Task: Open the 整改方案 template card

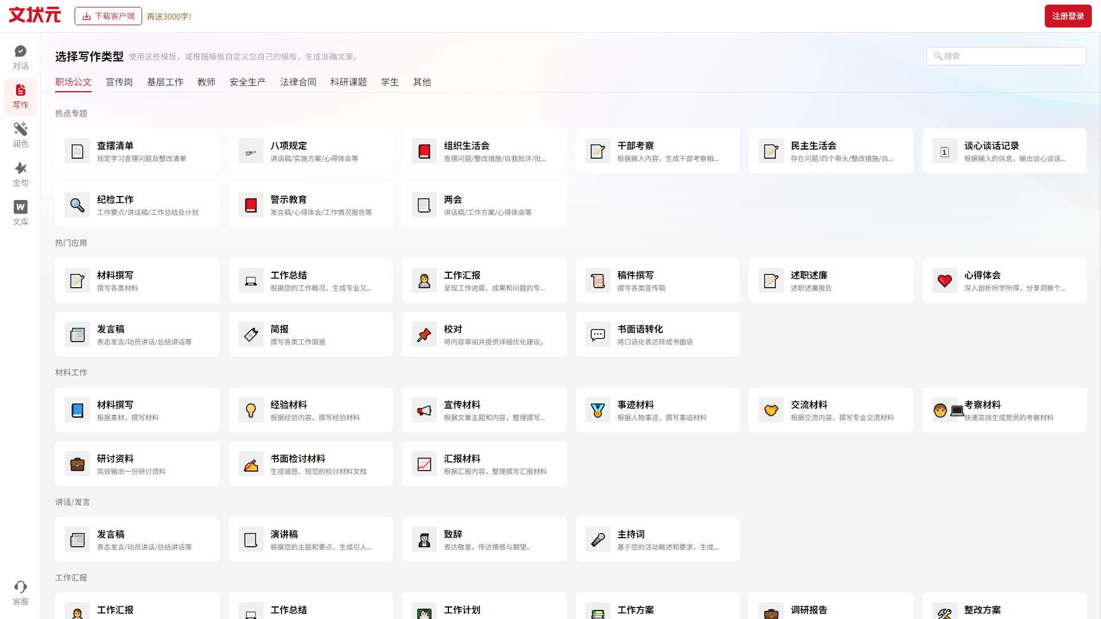Action: [1005, 606]
